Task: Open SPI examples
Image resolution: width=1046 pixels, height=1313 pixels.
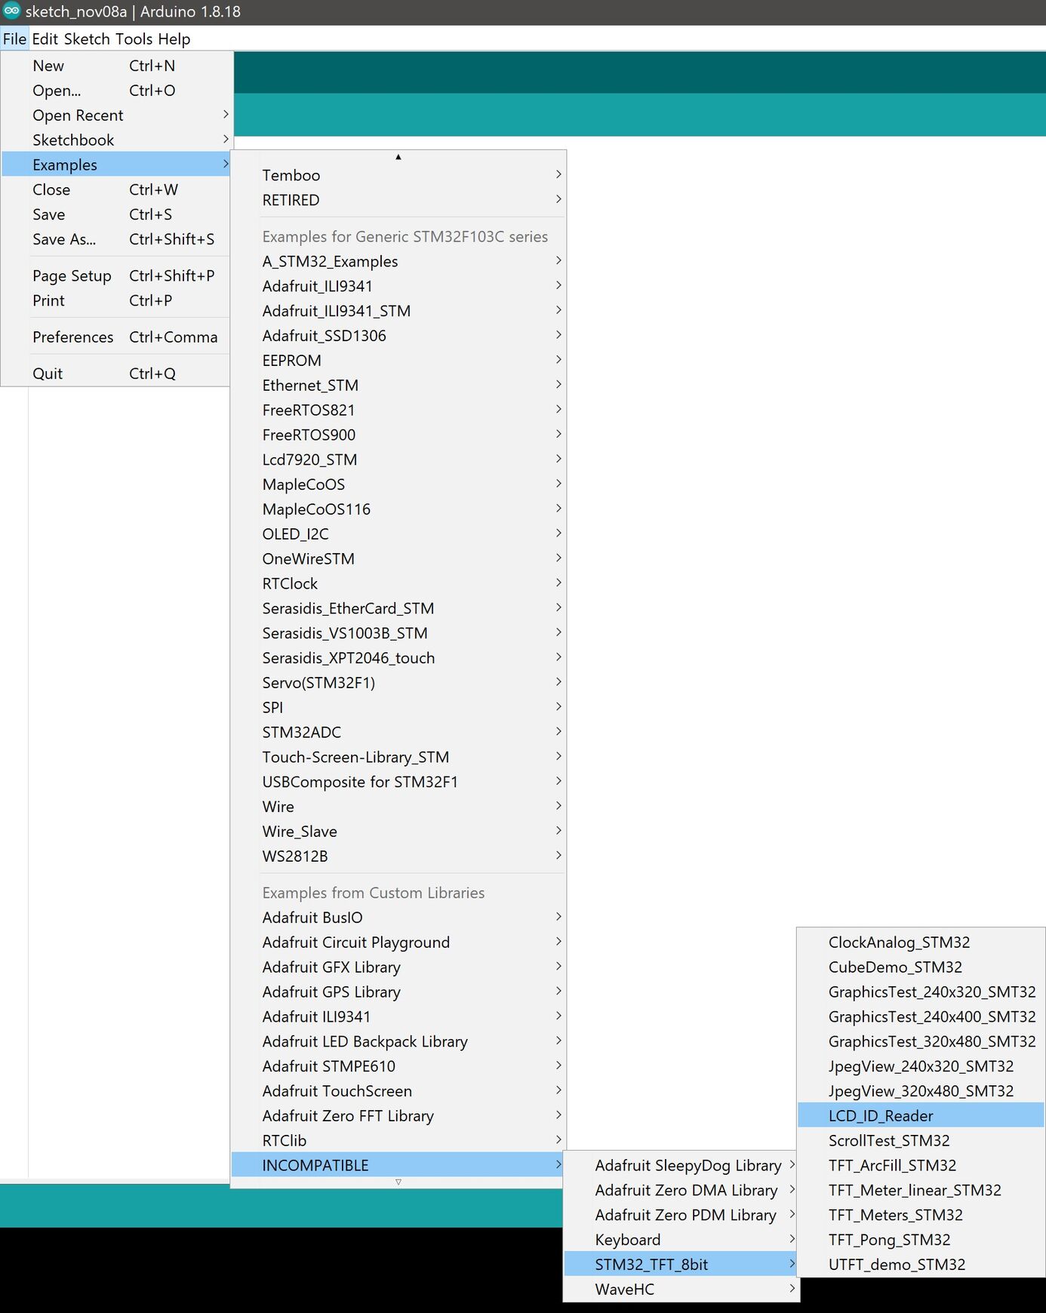Action: click(398, 708)
